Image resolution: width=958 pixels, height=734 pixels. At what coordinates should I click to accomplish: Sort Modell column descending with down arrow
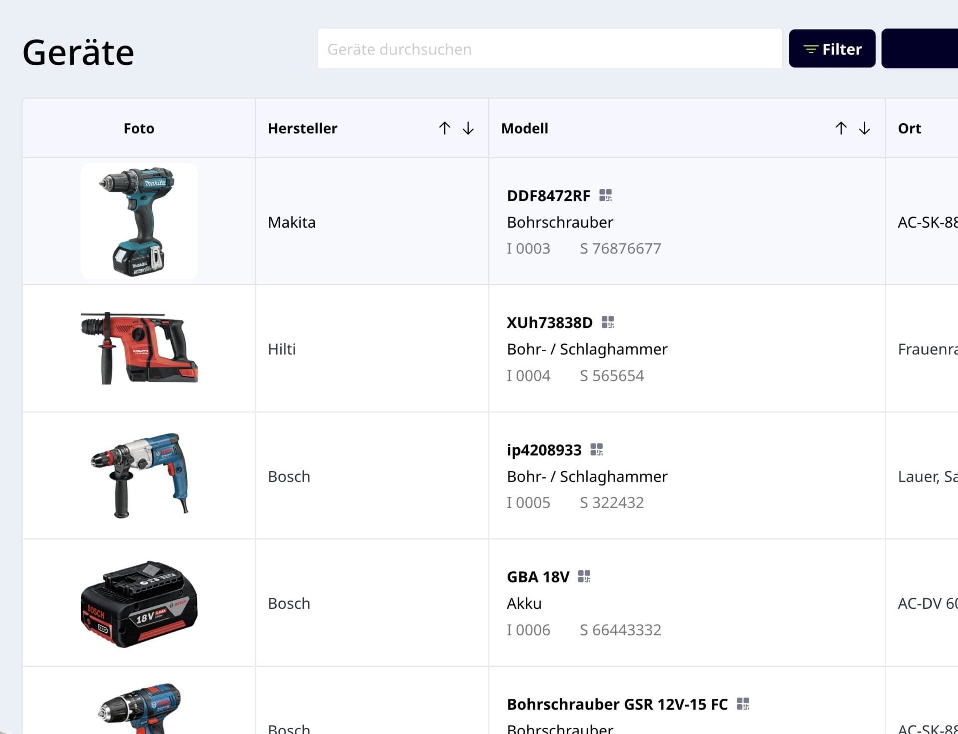click(x=864, y=128)
